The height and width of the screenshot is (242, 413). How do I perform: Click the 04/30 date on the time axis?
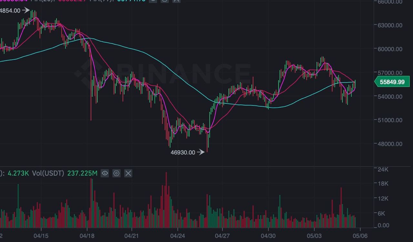pyautogui.click(x=268, y=236)
